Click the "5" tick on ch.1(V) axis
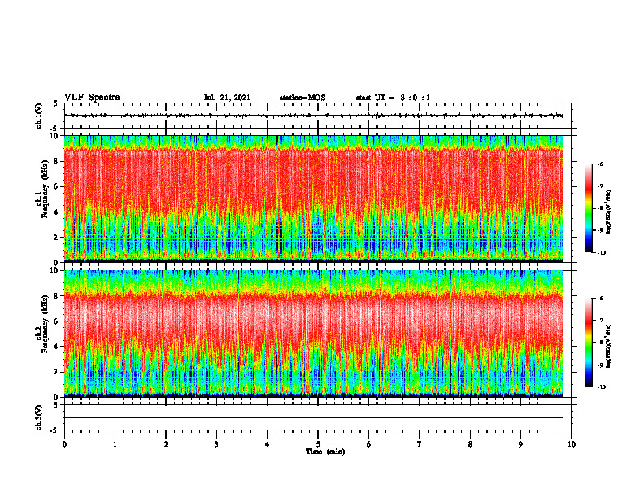 point(55,103)
